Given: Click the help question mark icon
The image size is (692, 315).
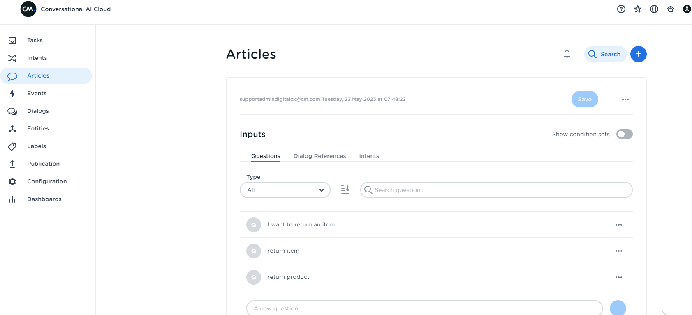Looking at the screenshot, I should point(621,9).
